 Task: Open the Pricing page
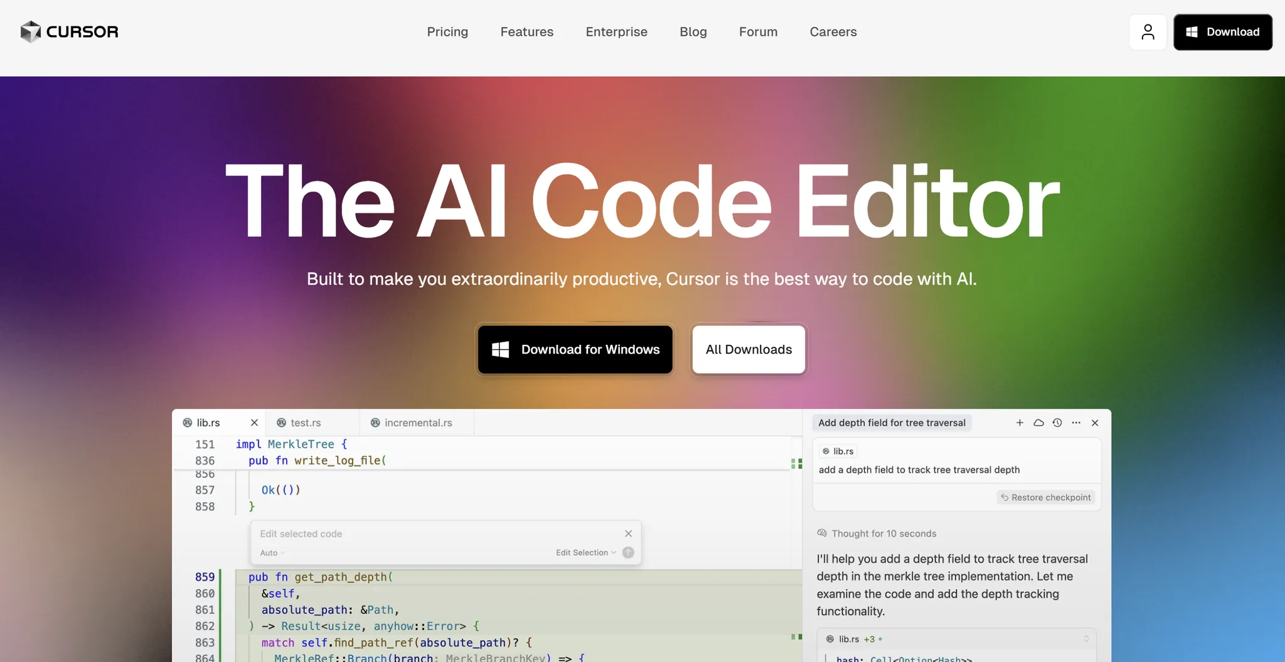(x=447, y=32)
